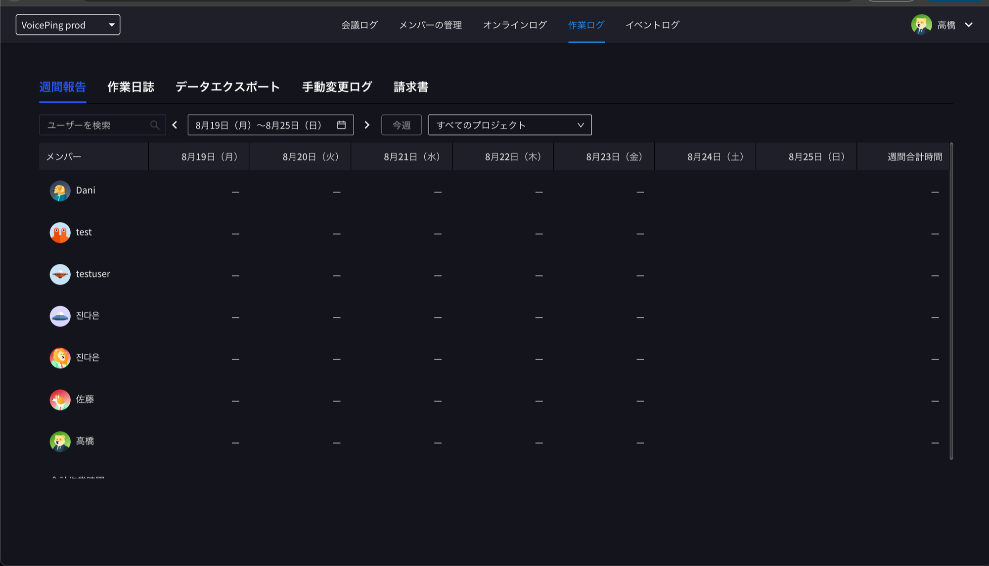
Task: Open the 高橋 account menu chevron
Action: 968,25
